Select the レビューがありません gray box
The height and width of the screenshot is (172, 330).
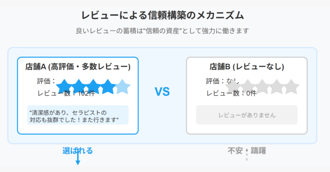pyautogui.click(x=247, y=115)
